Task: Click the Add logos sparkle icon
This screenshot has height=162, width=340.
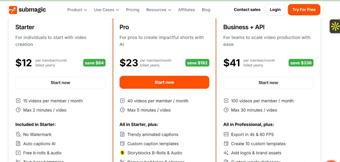Action: coord(226,153)
